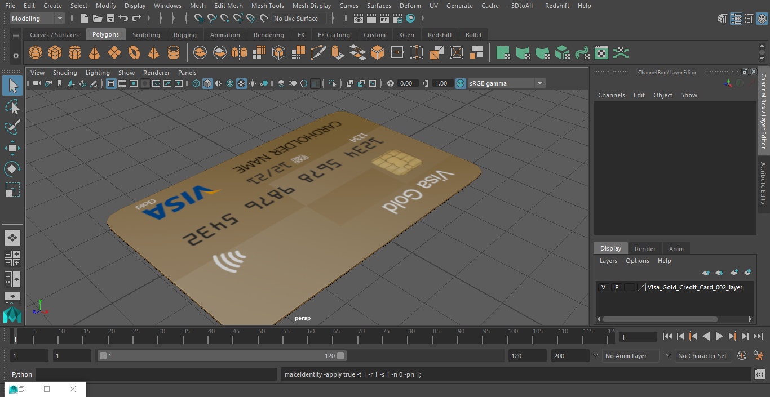Click the Extrude shelf icon
The width and height of the screenshot is (770, 397).
[338, 53]
